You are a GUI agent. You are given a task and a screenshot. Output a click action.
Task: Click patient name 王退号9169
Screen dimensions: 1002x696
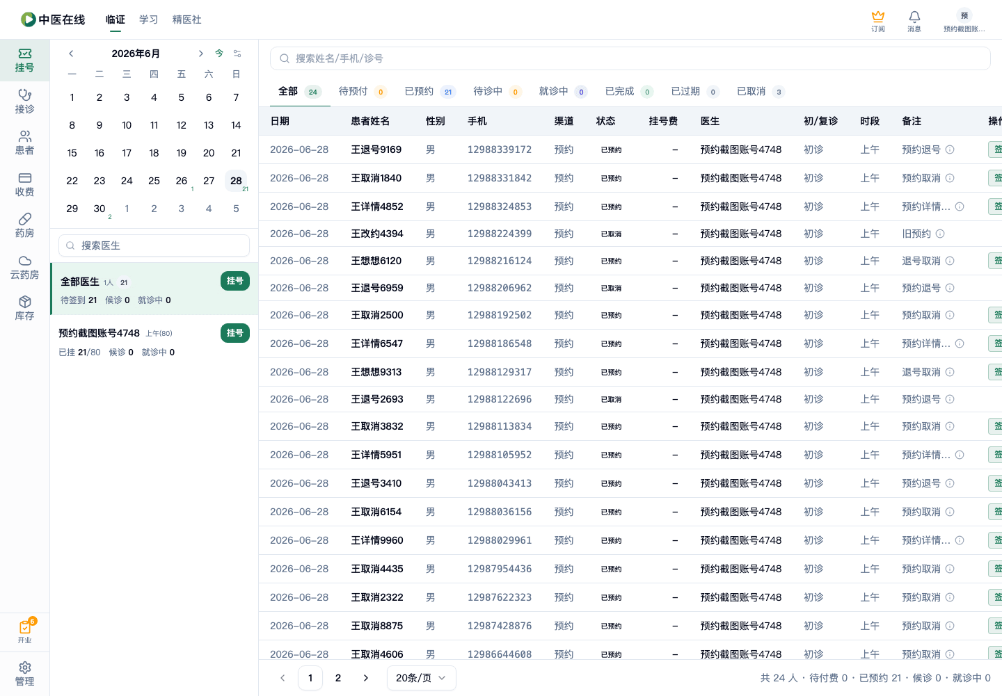coord(376,149)
